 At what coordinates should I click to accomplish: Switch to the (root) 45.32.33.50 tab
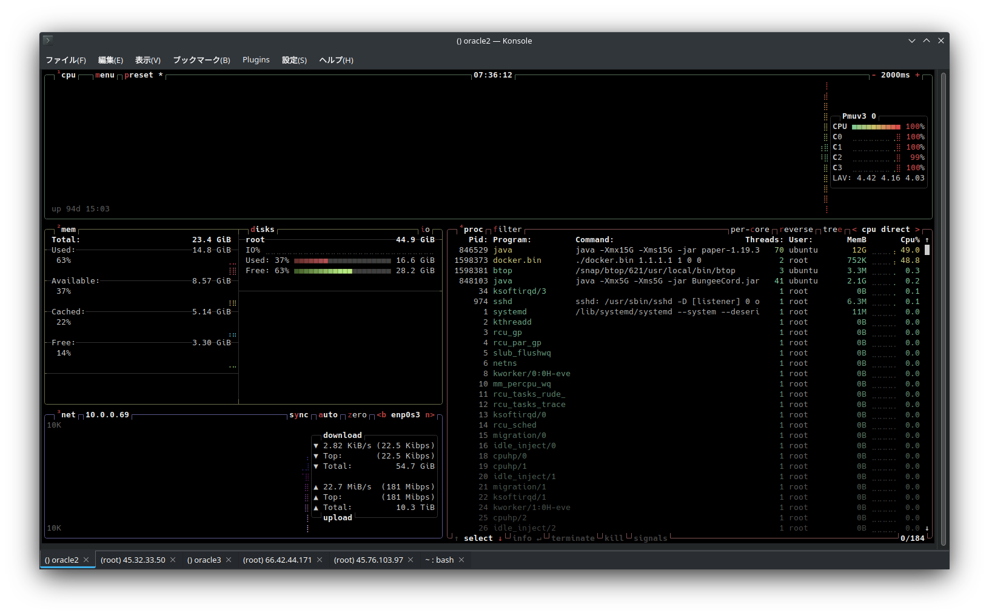[132, 560]
